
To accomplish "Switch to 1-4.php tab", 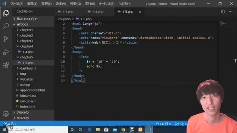I will [96, 12].
